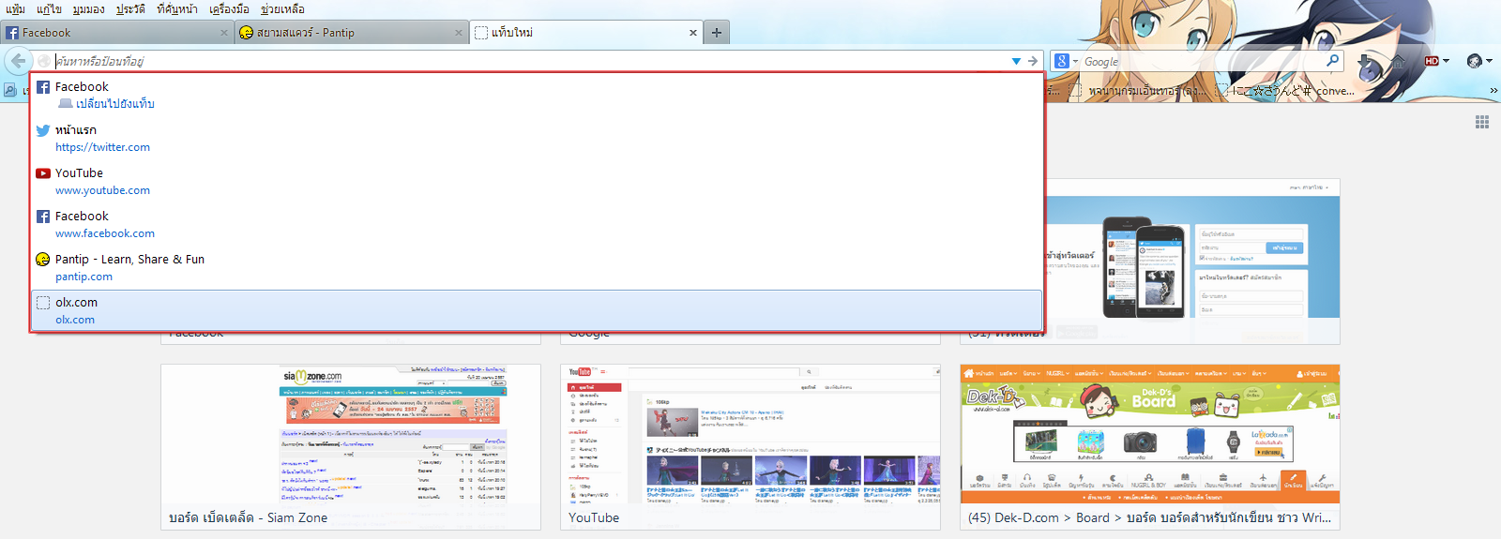The image size is (1501, 539).
Task: Click the Pantip tab favicon
Action: click(x=247, y=33)
